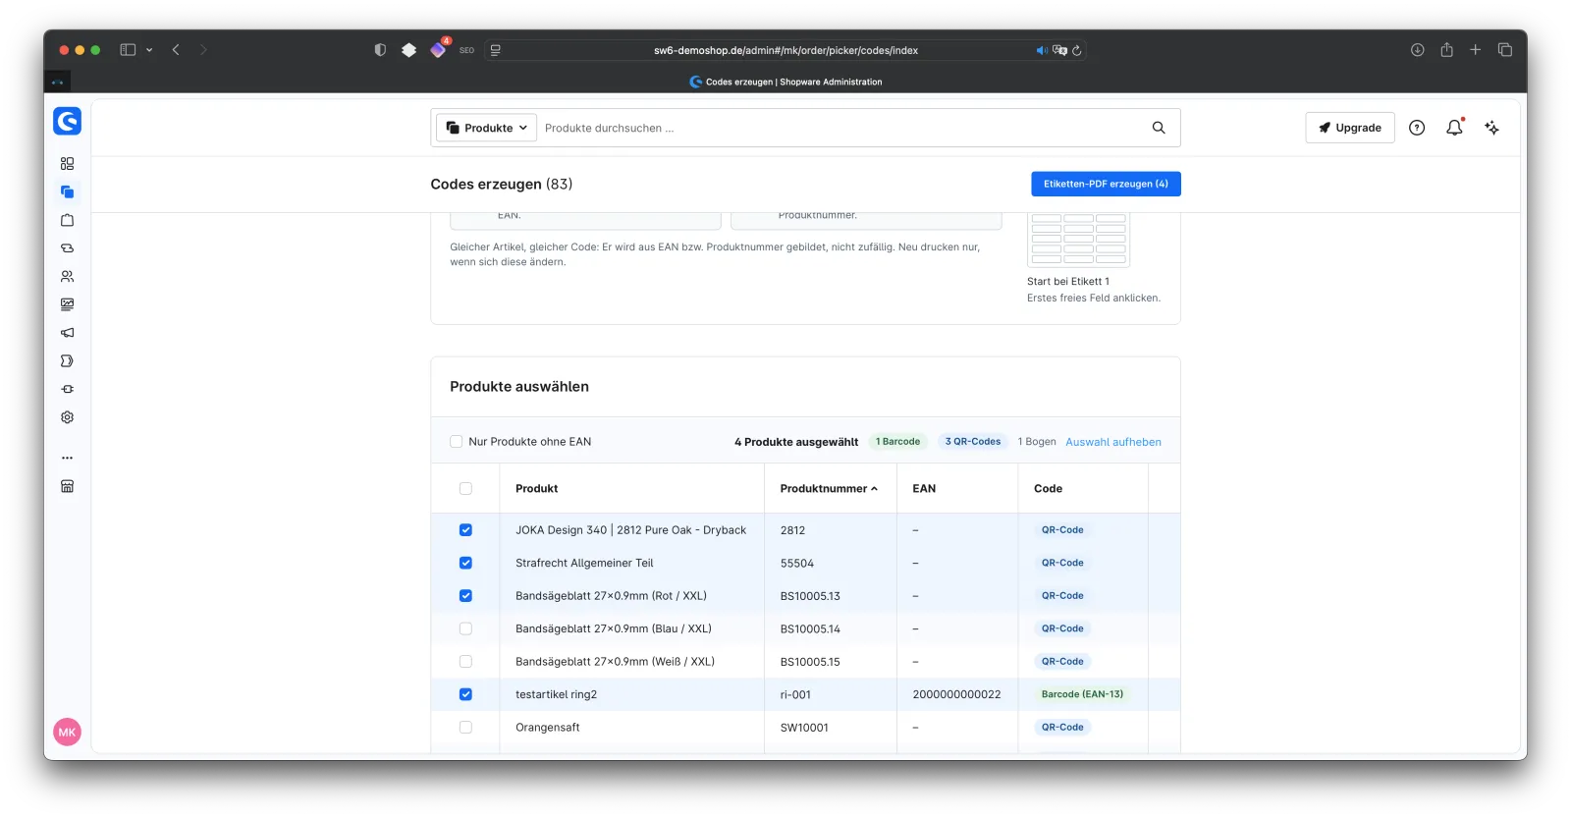The image size is (1571, 818).
Task: Click the 3 QR-Codes badge
Action: point(973,442)
